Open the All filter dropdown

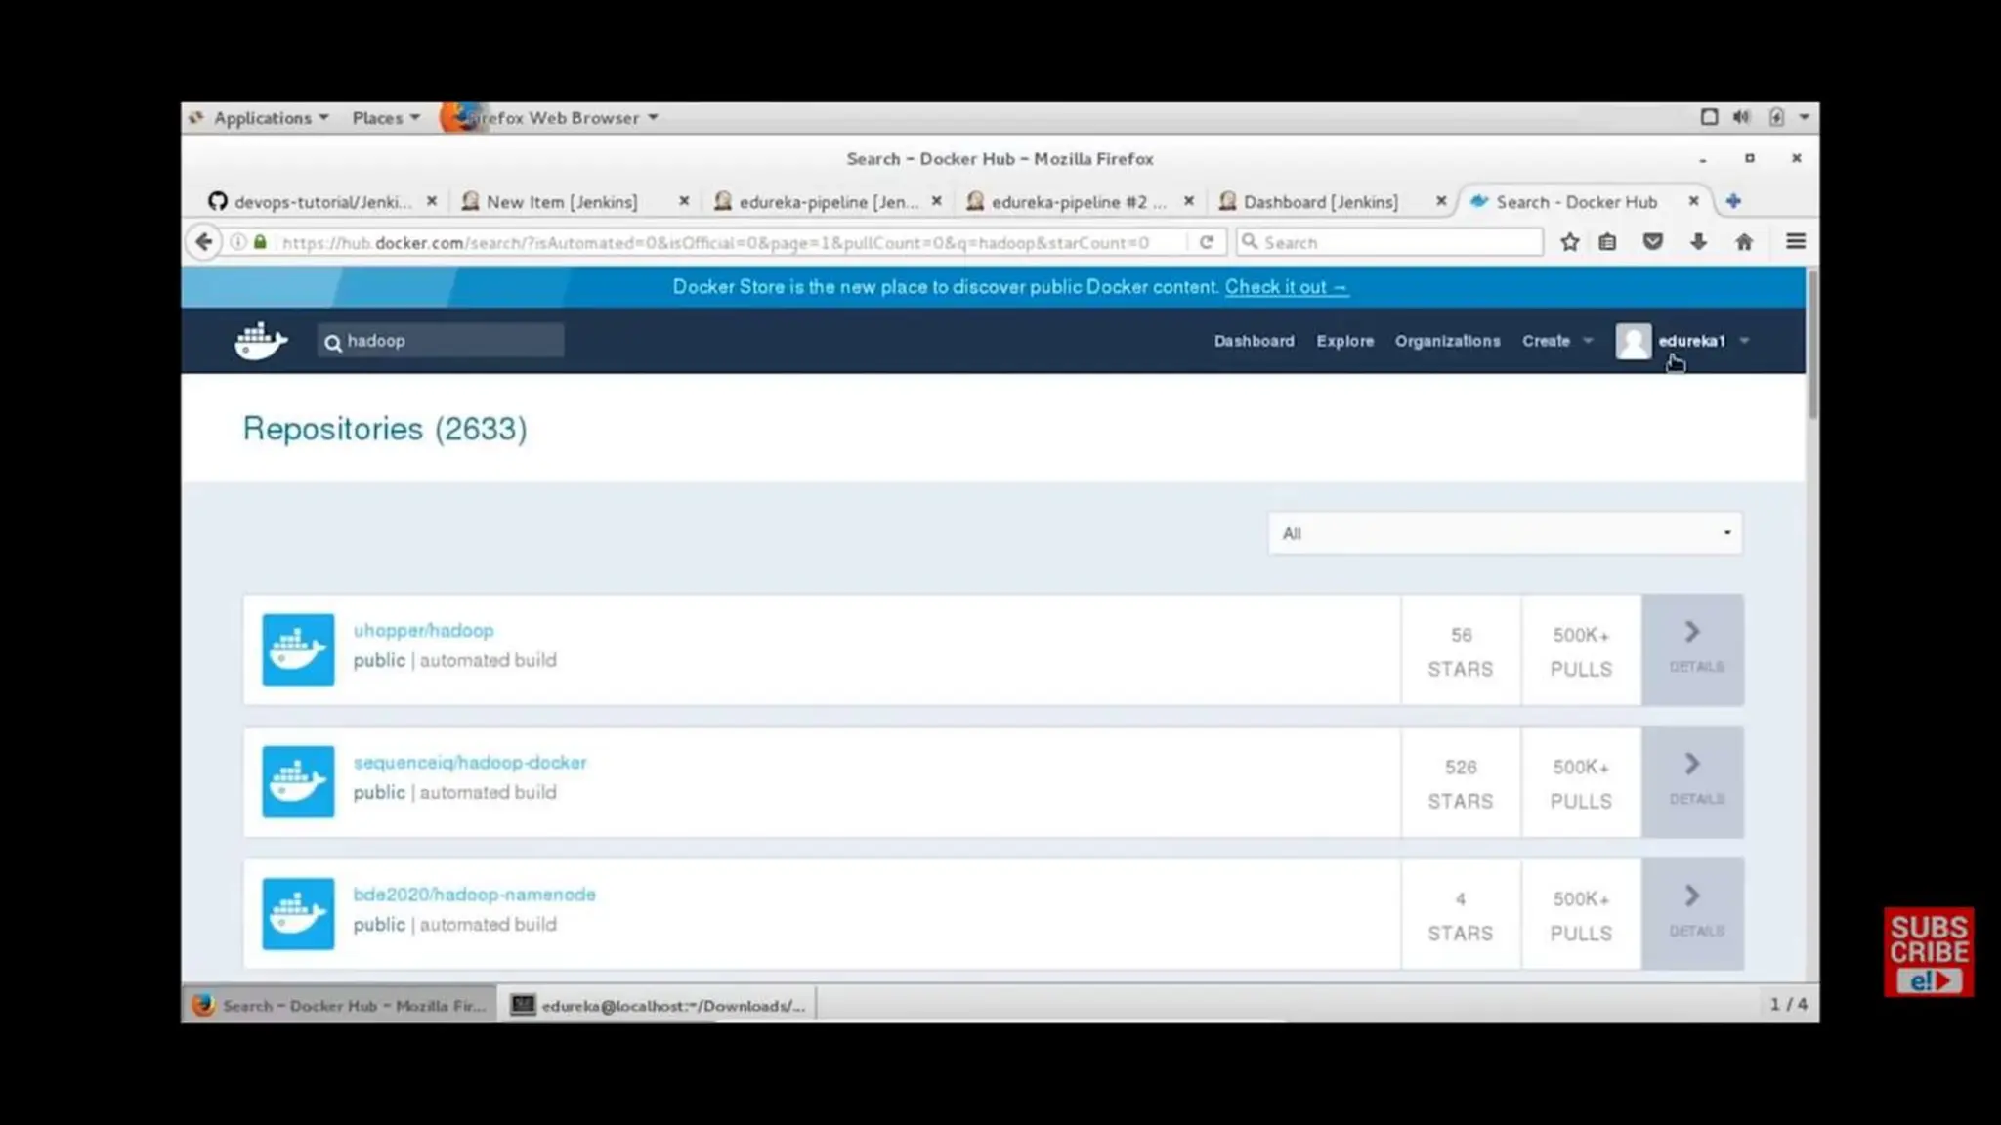coord(1505,533)
